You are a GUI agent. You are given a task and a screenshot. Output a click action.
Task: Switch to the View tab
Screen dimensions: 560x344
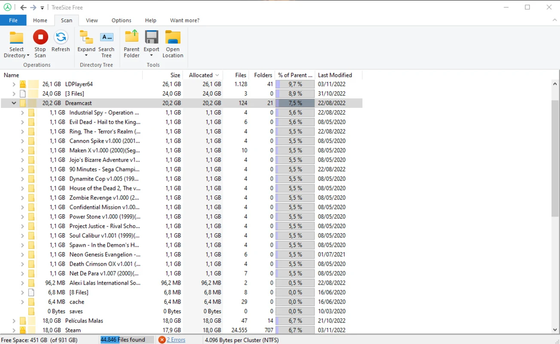point(91,20)
